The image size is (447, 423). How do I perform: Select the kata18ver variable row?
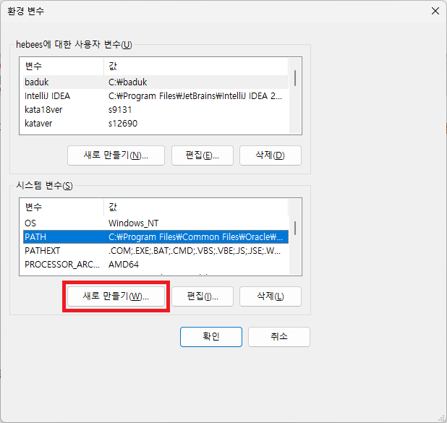pyautogui.click(x=156, y=109)
